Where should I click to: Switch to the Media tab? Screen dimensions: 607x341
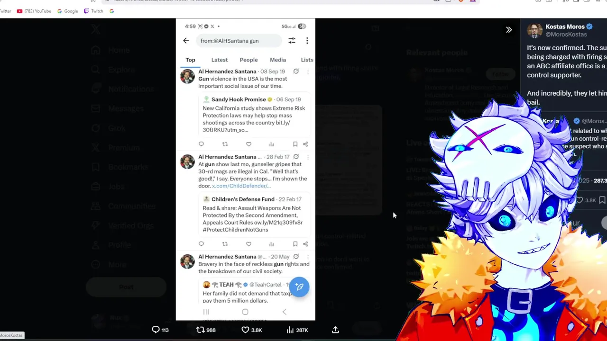[278, 60]
